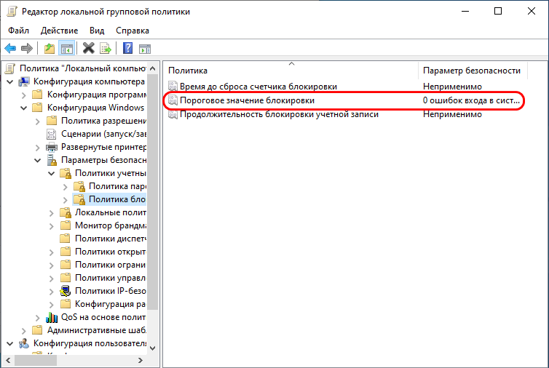Toggle the Show/Hide console tree icon
The image size is (549, 368).
click(66, 49)
